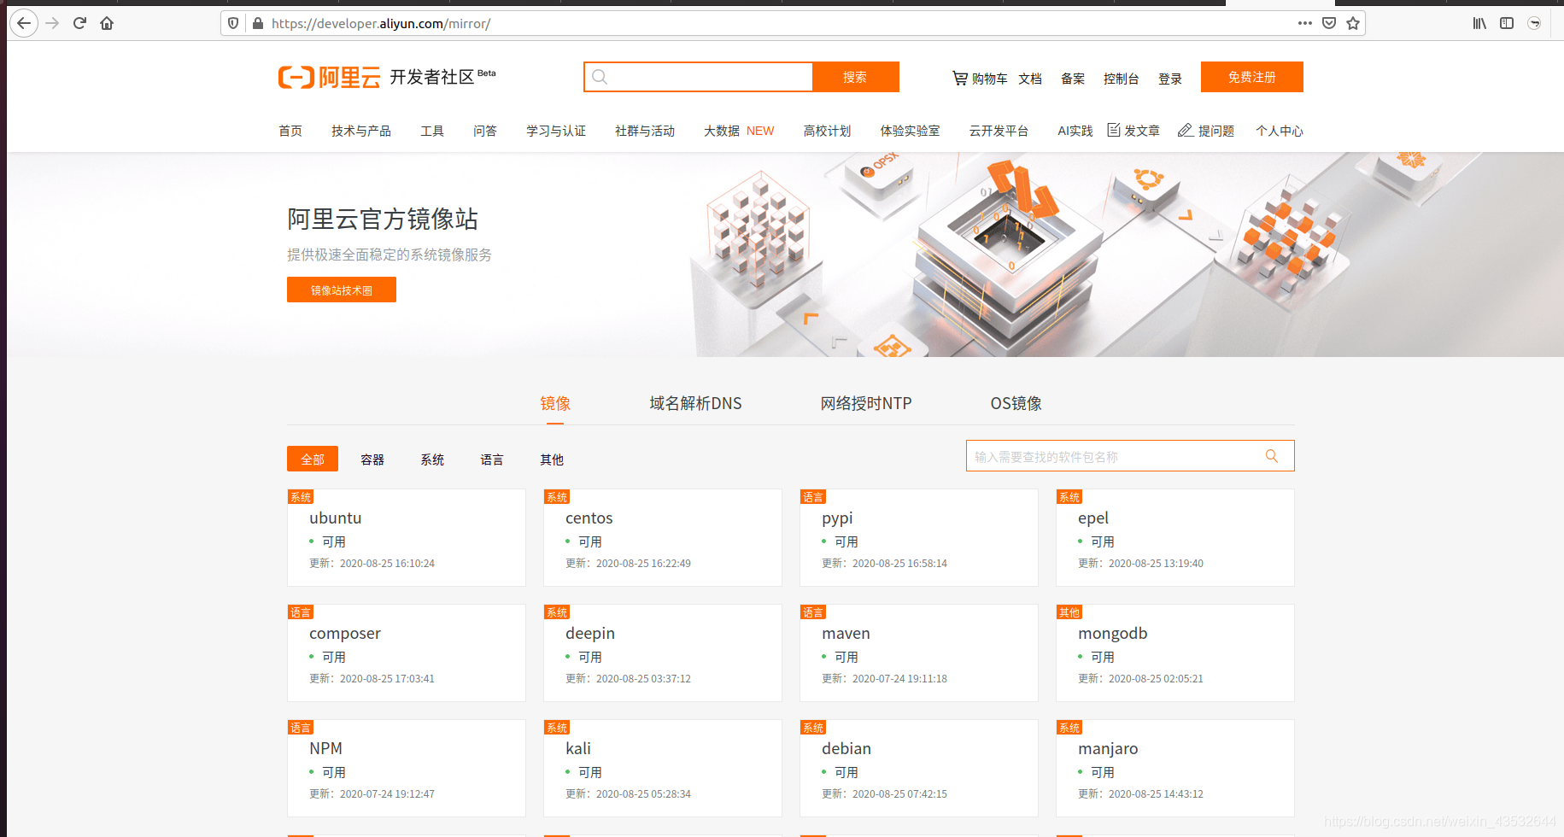The width and height of the screenshot is (1564, 837).
Task: Open 体验实验室 nav item
Action: click(910, 131)
